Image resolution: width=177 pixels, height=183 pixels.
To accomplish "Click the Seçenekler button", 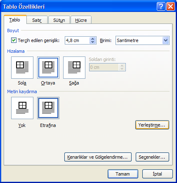I will [152, 157].
